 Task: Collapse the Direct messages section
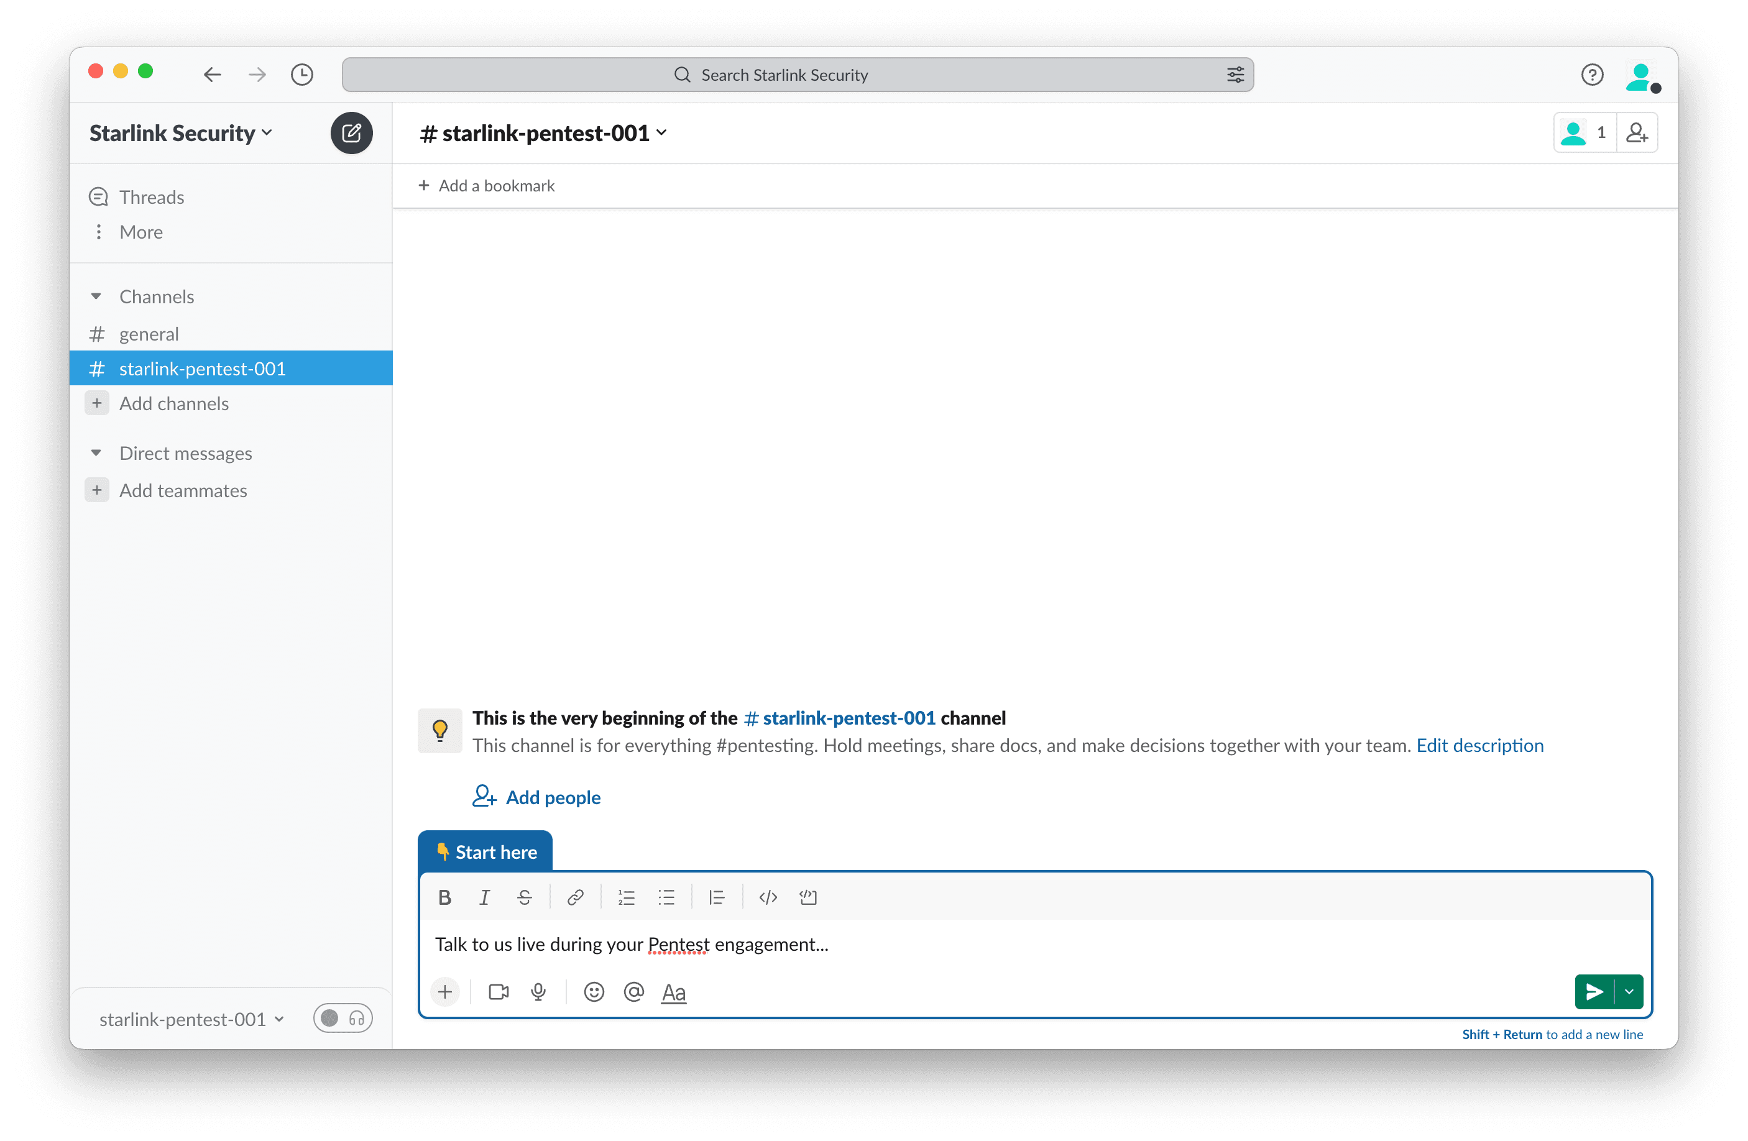coord(96,453)
